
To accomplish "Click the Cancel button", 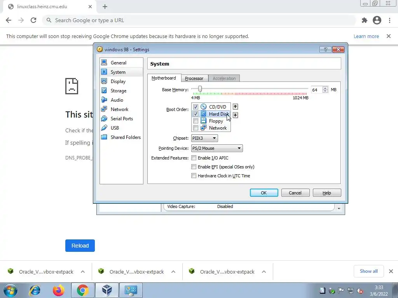I will click(x=295, y=193).
